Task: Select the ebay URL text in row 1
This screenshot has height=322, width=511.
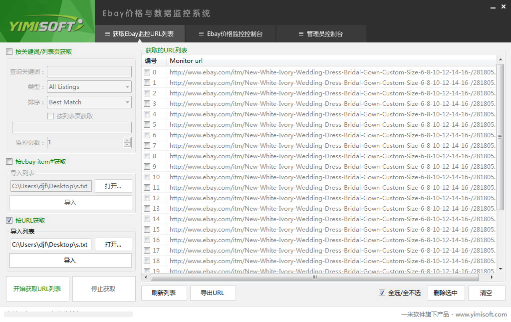Action: pyautogui.click(x=332, y=83)
